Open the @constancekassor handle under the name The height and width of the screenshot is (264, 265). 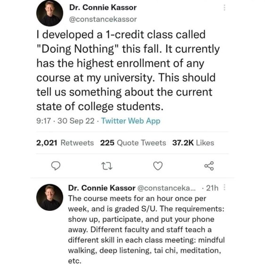pyautogui.click(x=103, y=19)
